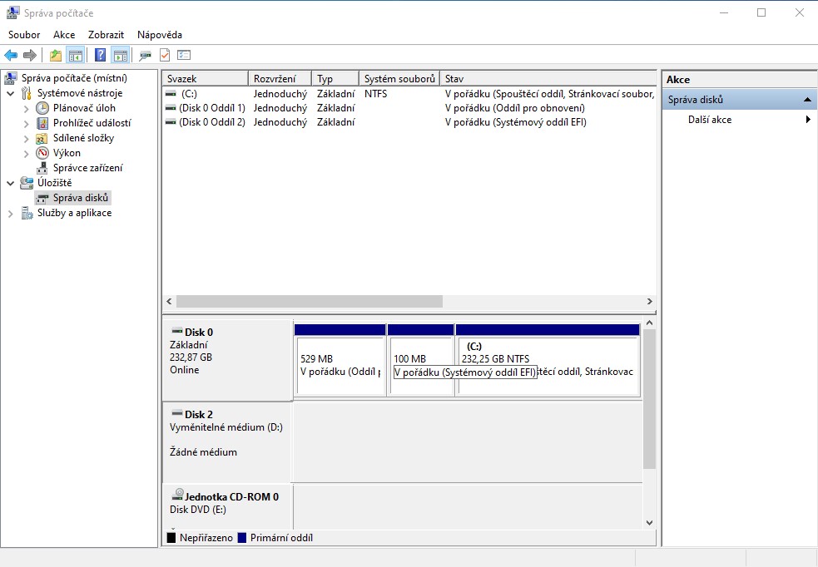Click the left arrow of the volume list scrollbar
The height and width of the screenshot is (567, 818).
tap(169, 301)
